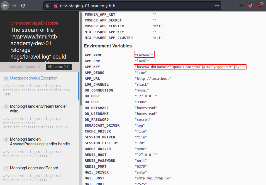Click the CACHE_DRIVER "file" value
Viewport: 266px width, 185px height.
(141, 131)
